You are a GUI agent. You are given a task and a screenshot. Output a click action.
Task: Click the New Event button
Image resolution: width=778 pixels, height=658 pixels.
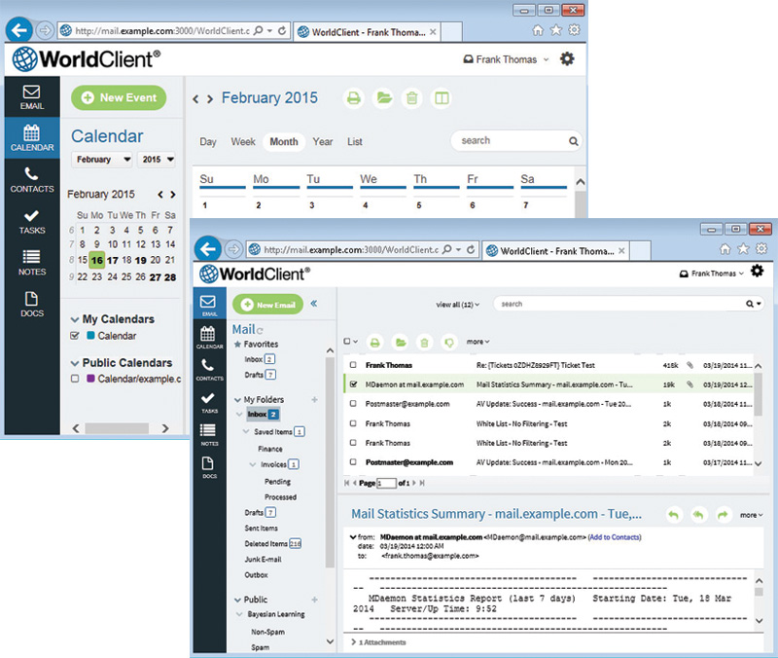pos(119,98)
